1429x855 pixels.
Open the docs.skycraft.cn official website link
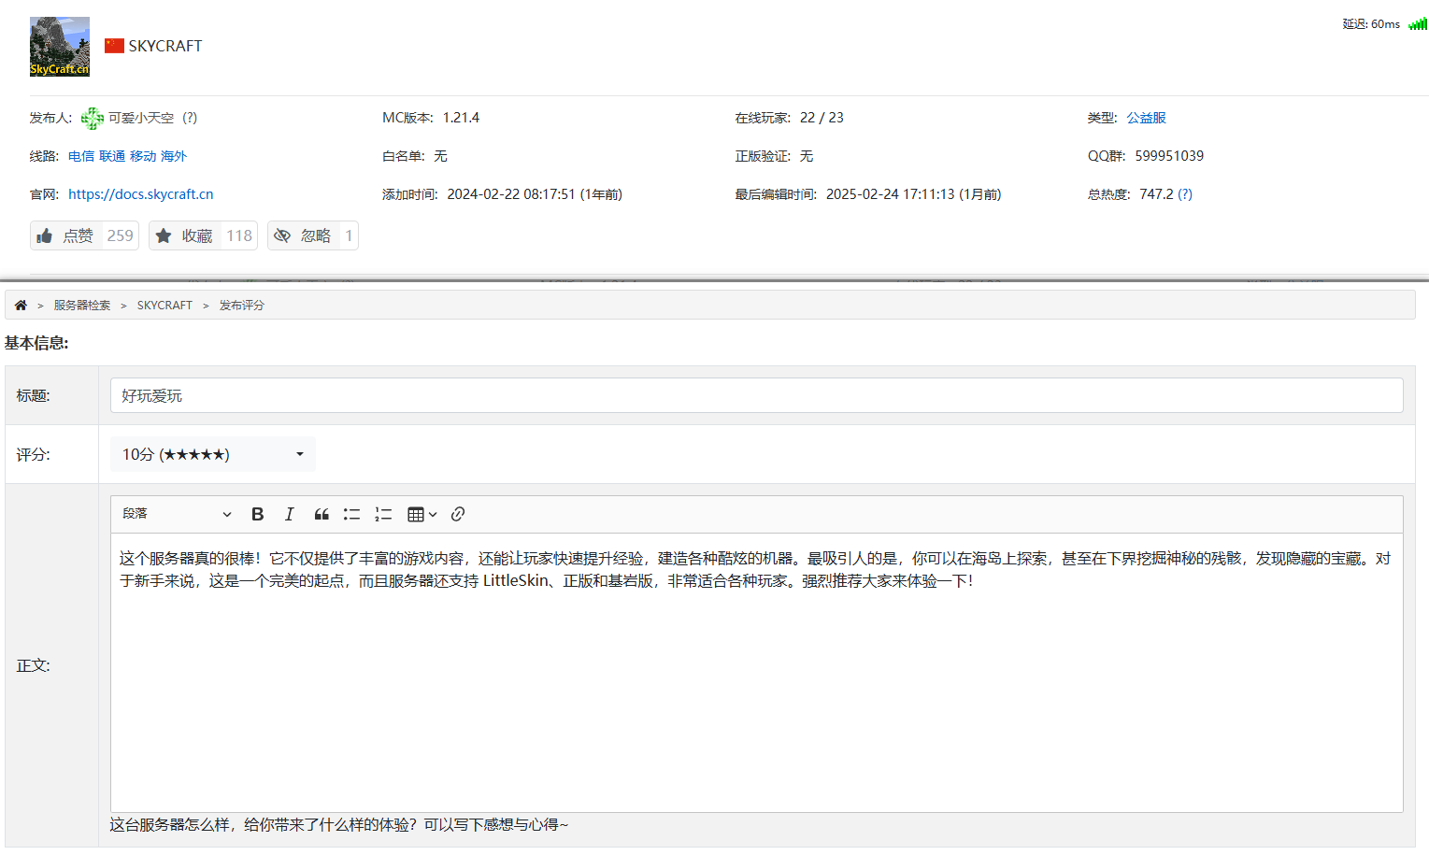[140, 194]
